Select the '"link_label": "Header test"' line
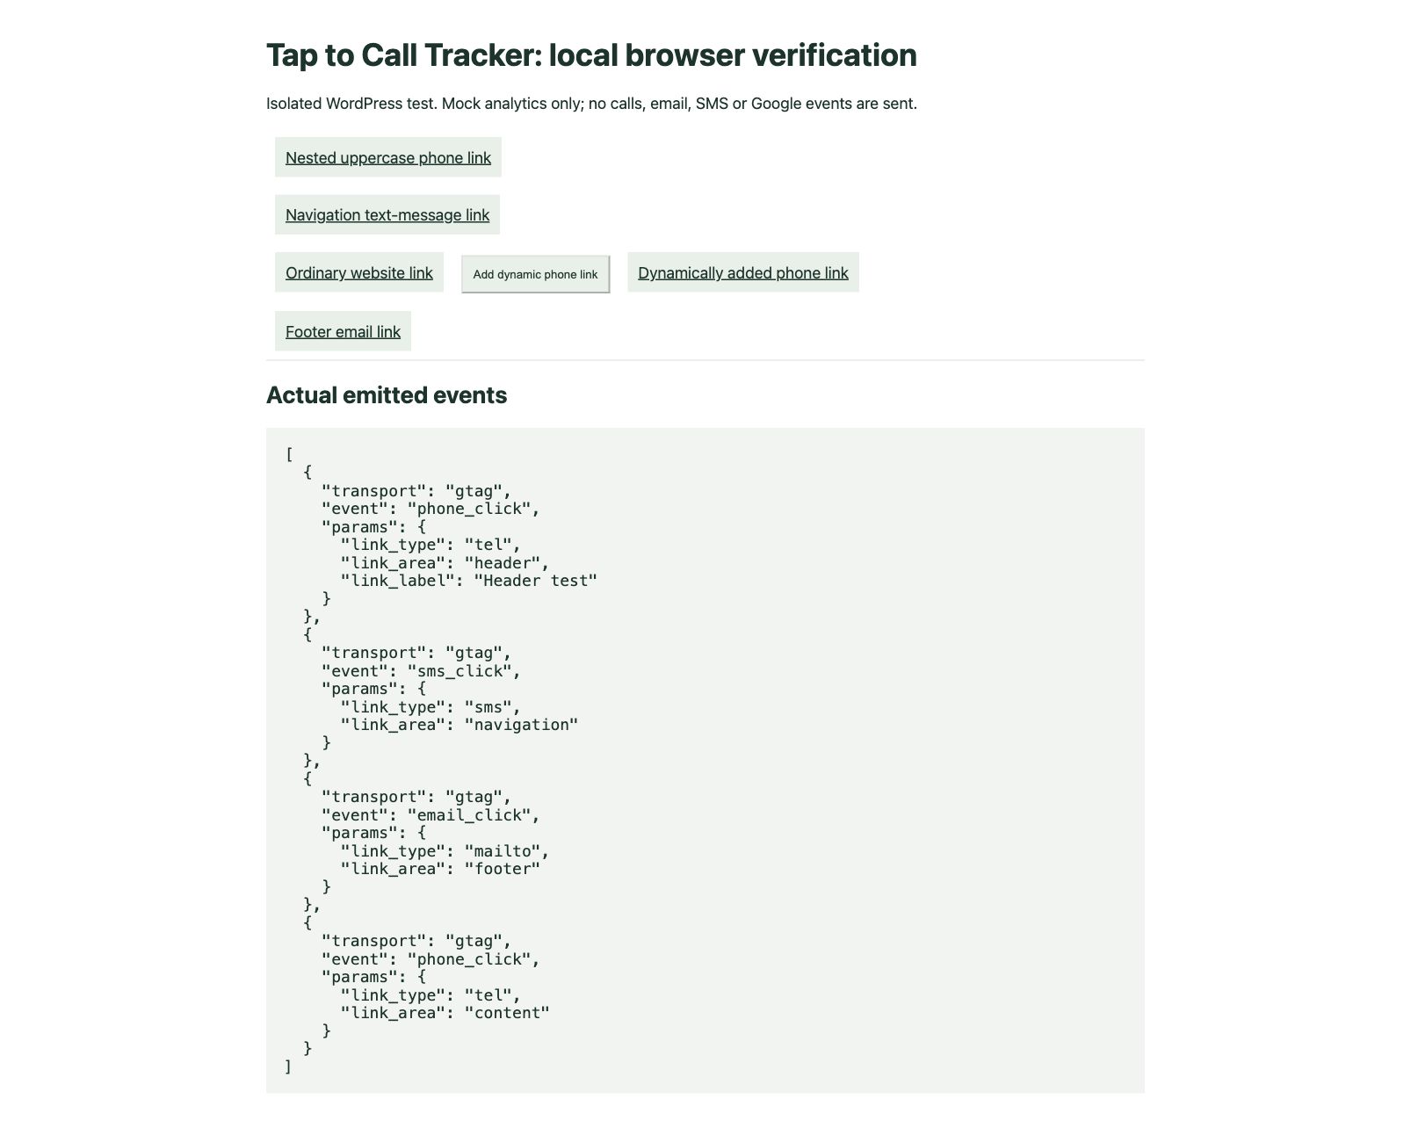The height and width of the screenshot is (1128, 1411). (x=468, y=581)
